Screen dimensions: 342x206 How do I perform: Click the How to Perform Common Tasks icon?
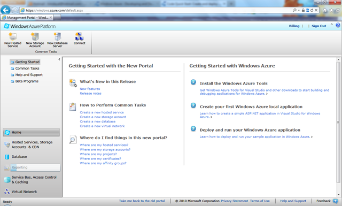coord(73,106)
